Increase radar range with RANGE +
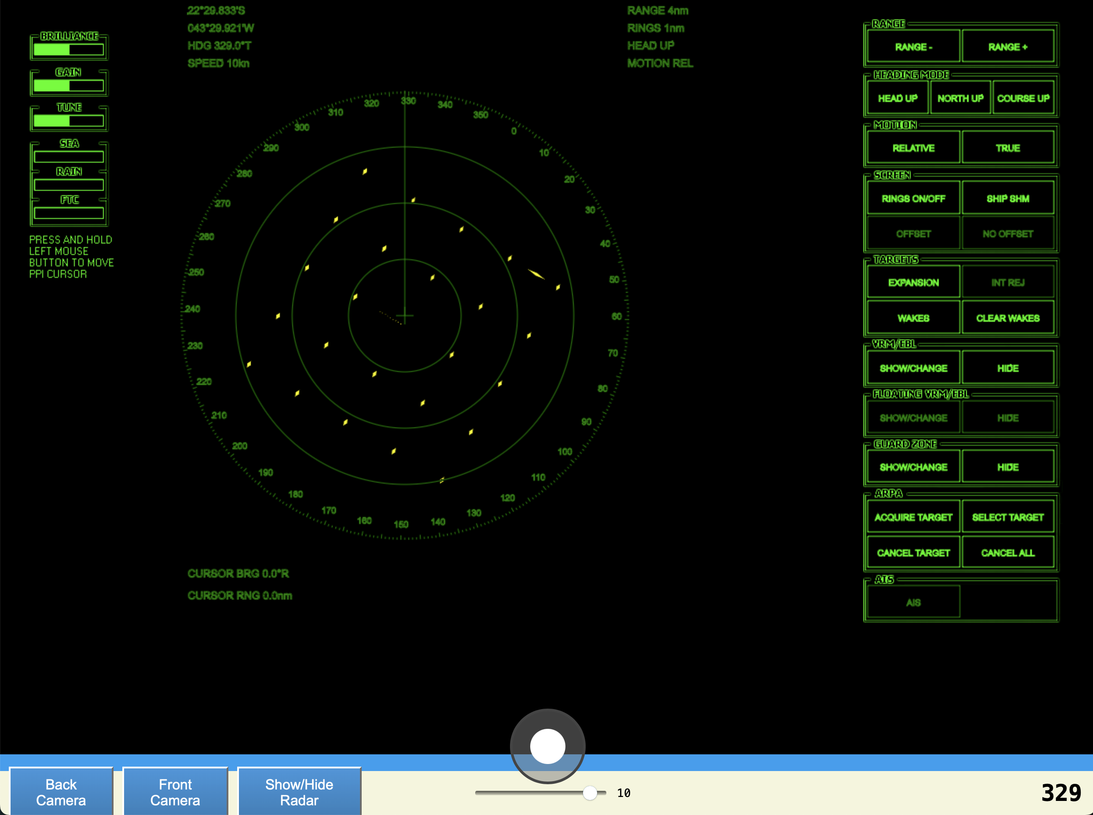The height and width of the screenshot is (815, 1093). 1008,47
